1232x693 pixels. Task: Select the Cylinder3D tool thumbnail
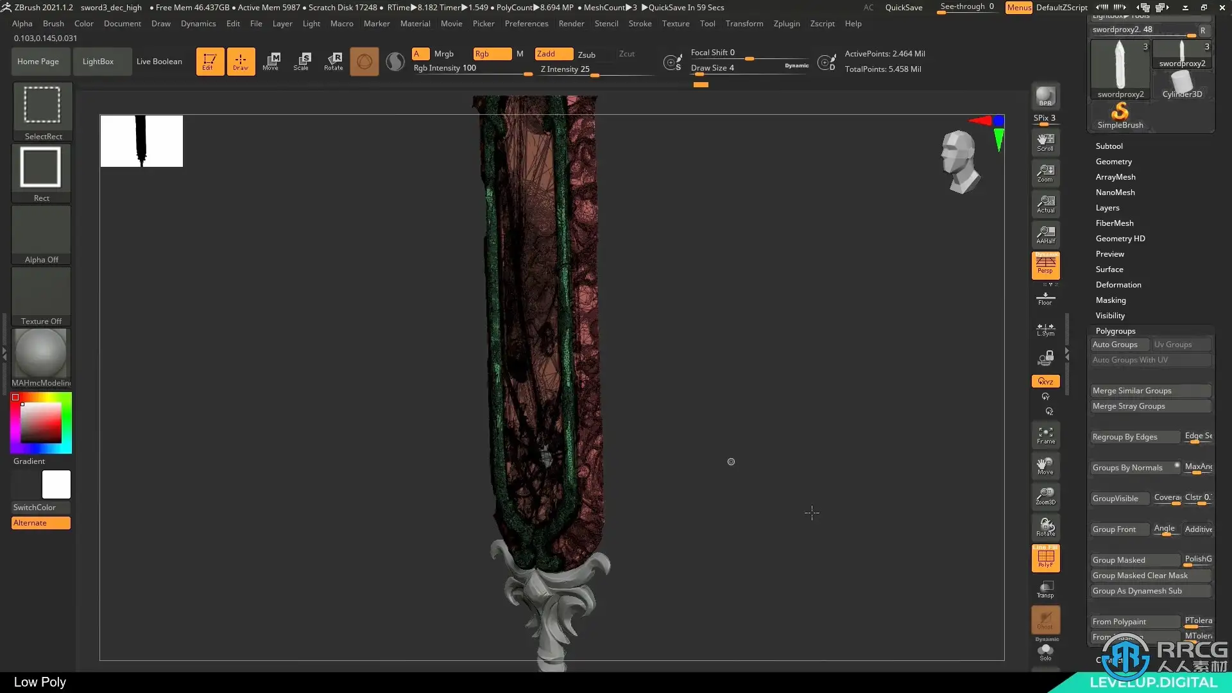[1182, 84]
